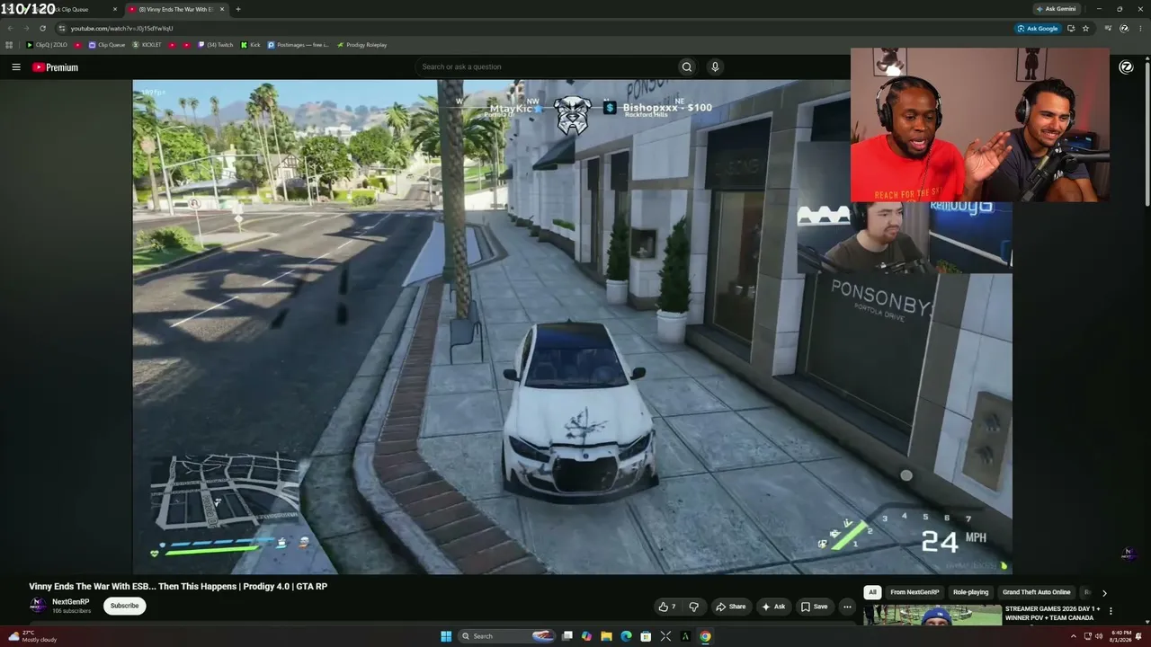Viewport: 1151px width, 647px height.
Task: Open the taskbar clock and date
Action: (1121, 636)
